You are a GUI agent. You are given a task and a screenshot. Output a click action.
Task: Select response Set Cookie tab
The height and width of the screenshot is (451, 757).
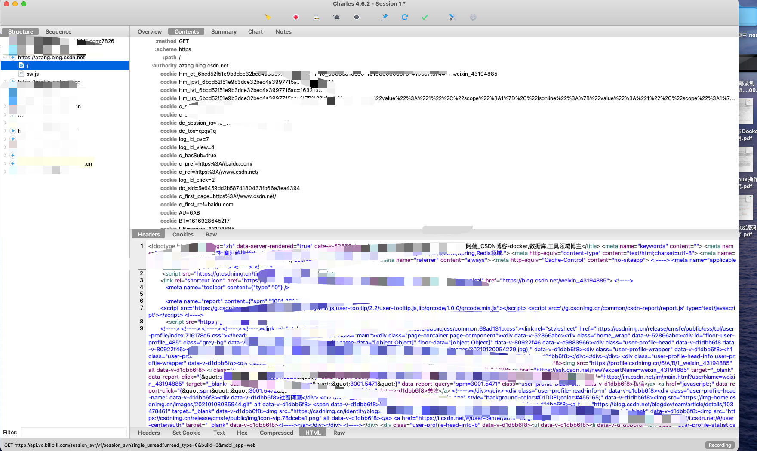186,433
